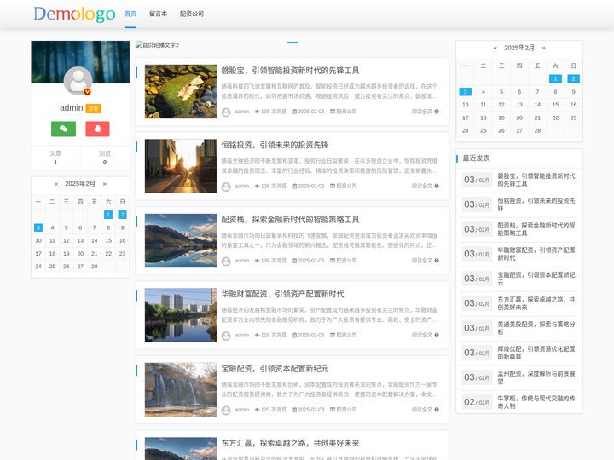Go to next month in right calendar
Image resolution: width=614 pixels, height=460 pixels.
pos(543,48)
